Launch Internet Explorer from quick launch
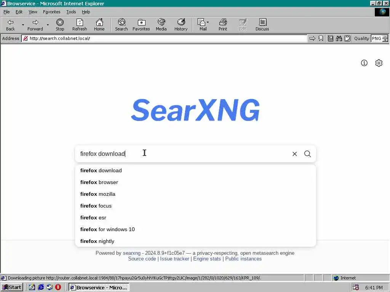 (x=41, y=287)
